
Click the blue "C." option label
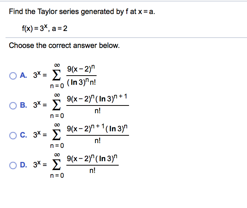point(24,135)
